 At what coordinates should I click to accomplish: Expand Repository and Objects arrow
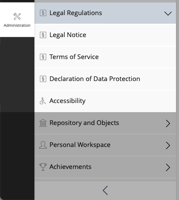[168, 123]
